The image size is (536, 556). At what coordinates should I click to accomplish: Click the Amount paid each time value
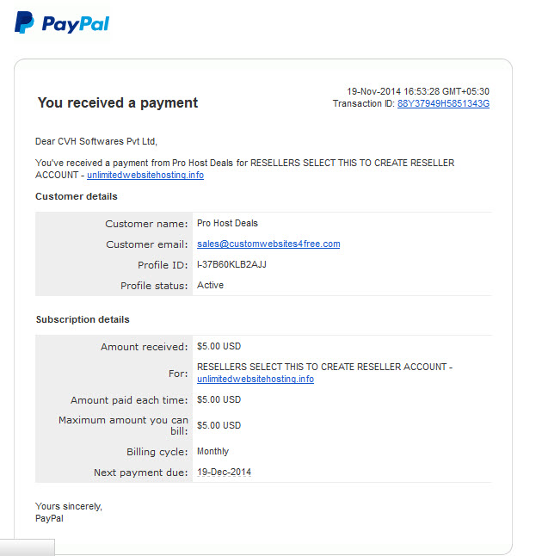tap(219, 399)
